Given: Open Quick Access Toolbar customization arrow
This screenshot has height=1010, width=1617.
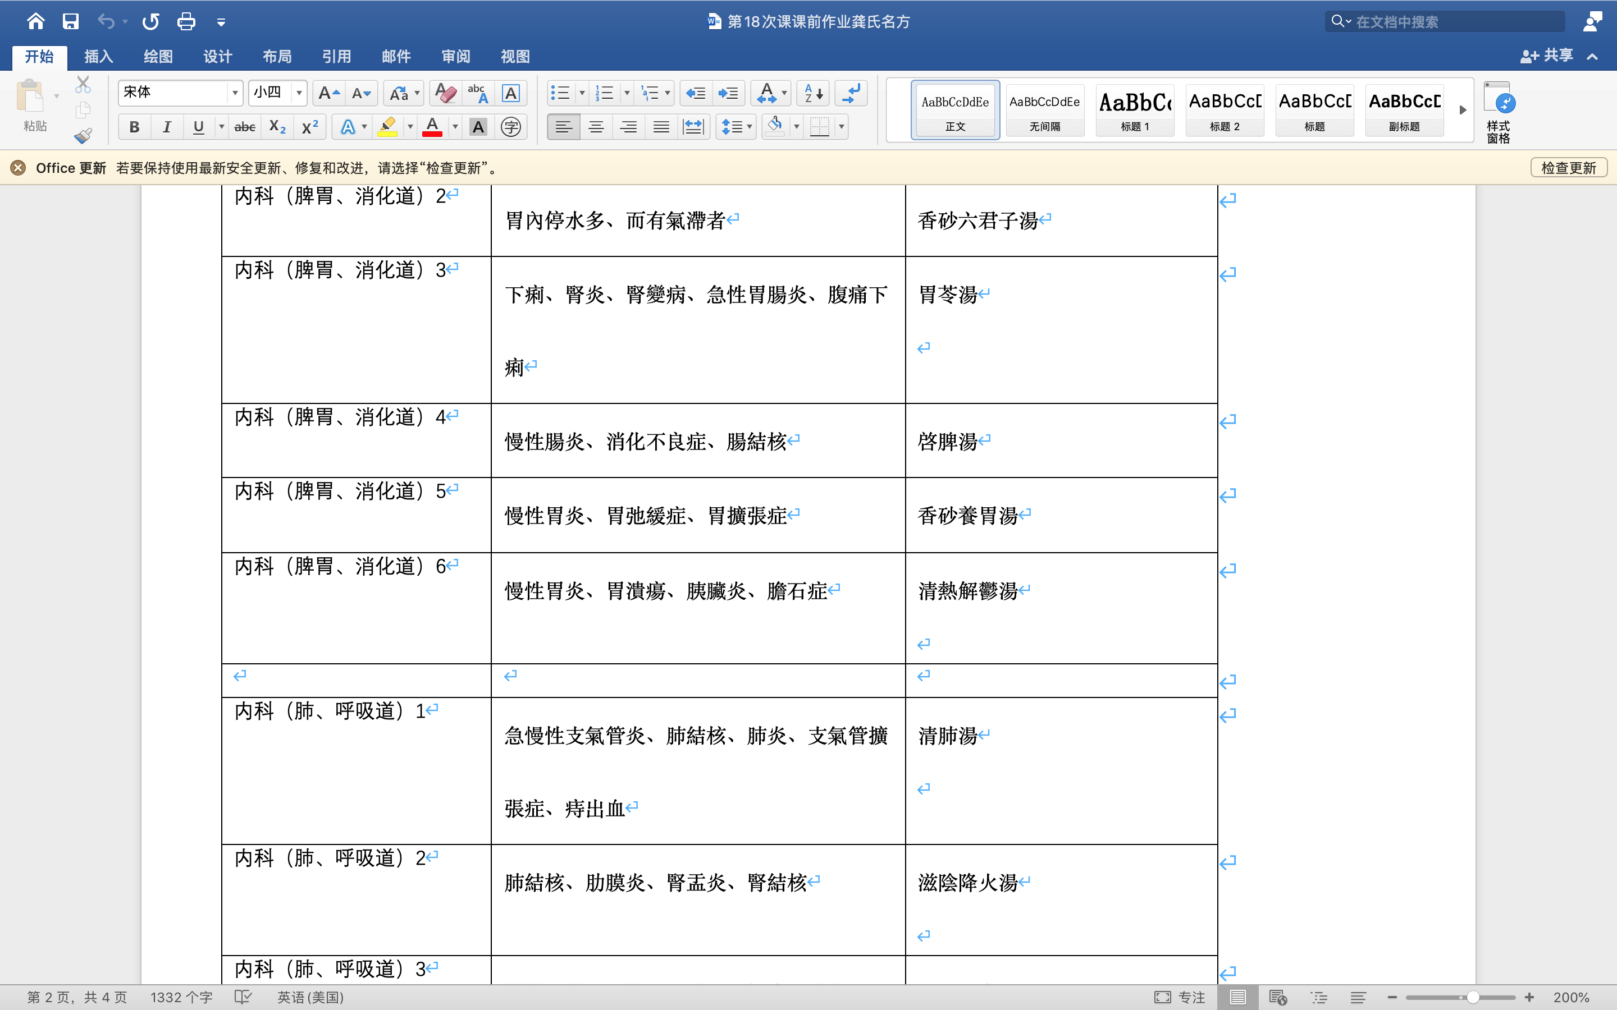Looking at the screenshot, I should pyautogui.click(x=221, y=22).
